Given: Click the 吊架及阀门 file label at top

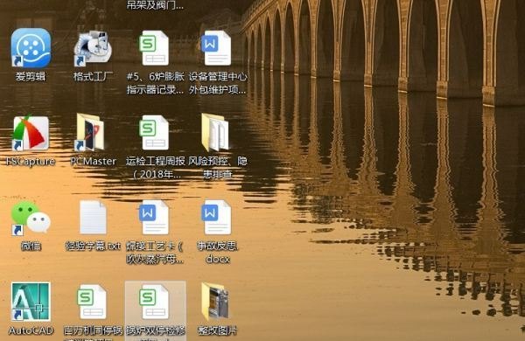Looking at the screenshot, I should [x=155, y=5].
